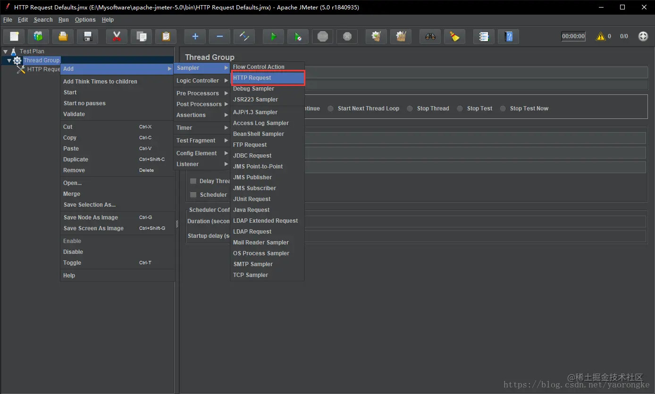Choose OS Process Sampler from the list
655x394 pixels.
coord(268,253)
